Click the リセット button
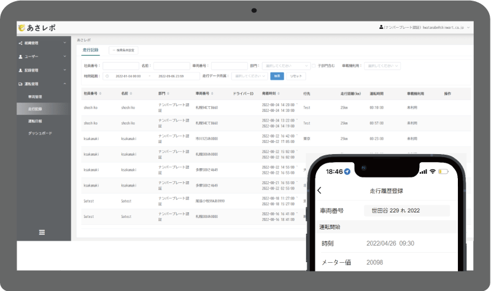Screen dimensions: 491x291 tap(296, 76)
